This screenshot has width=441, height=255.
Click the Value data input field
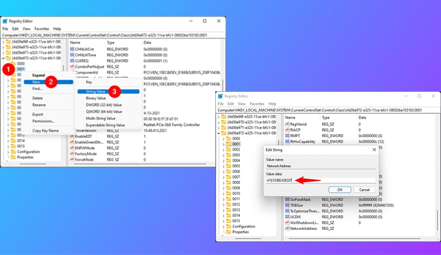click(x=321, y=180)
